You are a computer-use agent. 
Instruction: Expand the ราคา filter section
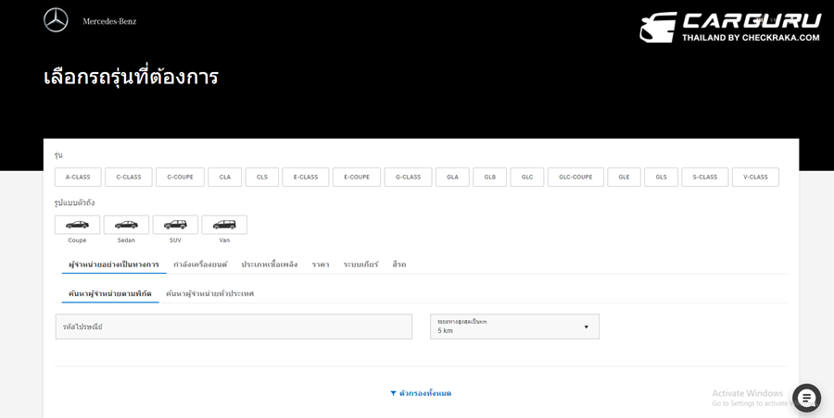point(321,264)
